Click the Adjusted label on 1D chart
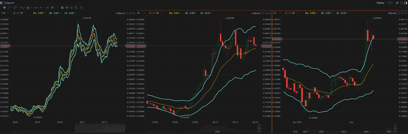 392,13
